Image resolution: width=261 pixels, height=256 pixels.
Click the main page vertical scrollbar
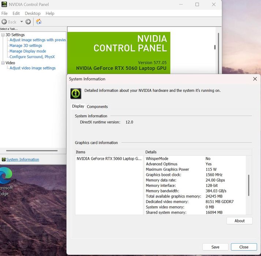[218, 53]
